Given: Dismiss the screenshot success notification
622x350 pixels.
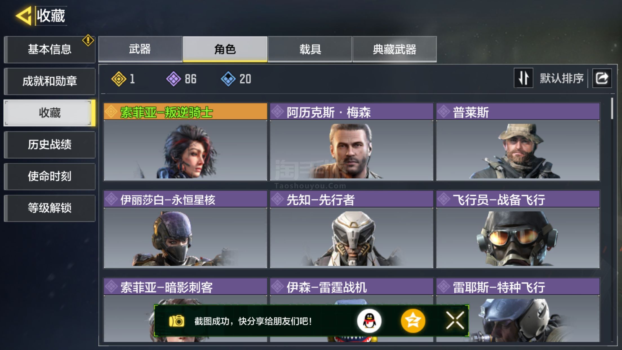Looking at the screenshot, I should point(455,321).
